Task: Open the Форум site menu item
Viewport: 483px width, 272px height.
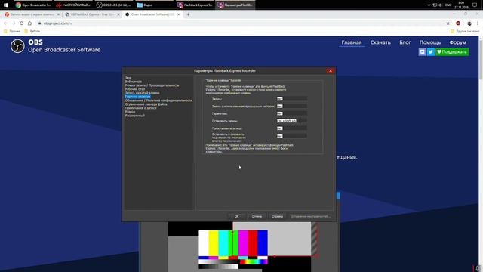Action: click(457, 42)
